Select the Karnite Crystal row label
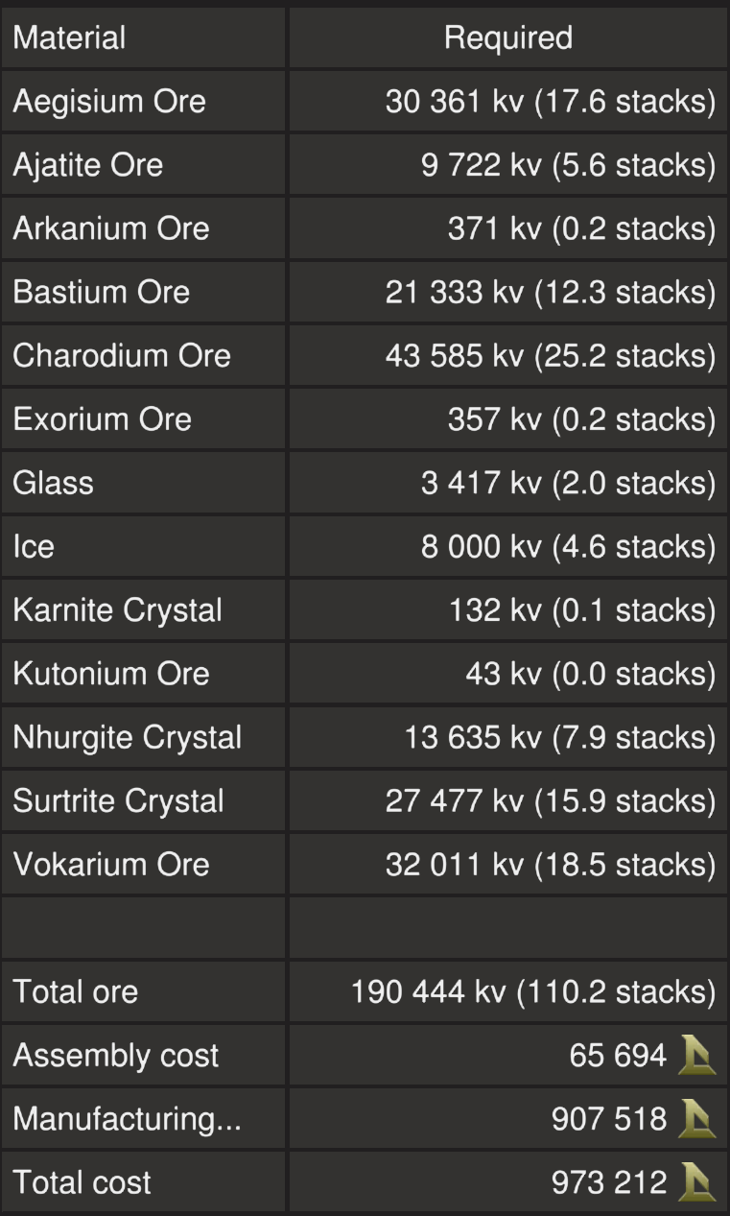 tap(118, 610)
